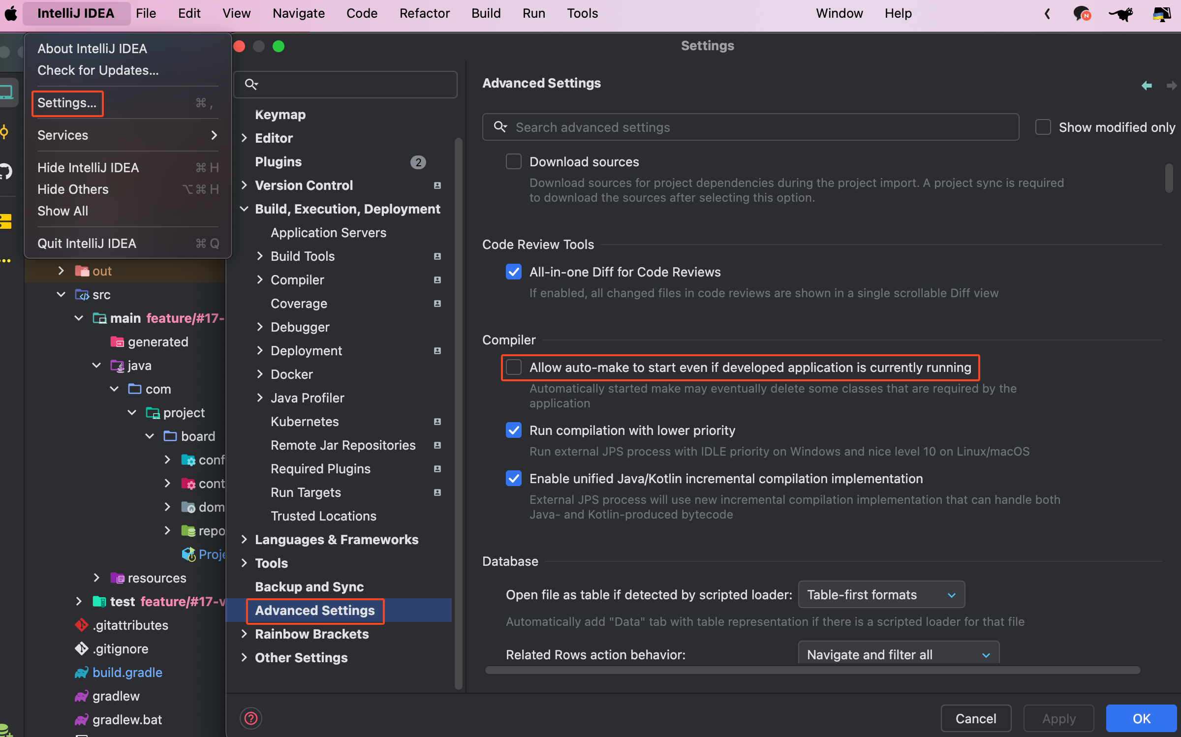Check the Download sources checkbox
1181x737 pixels.
point(514,162)
